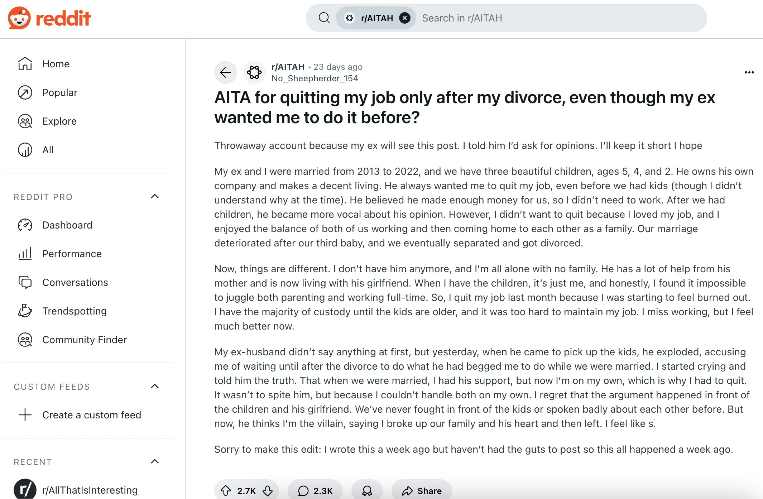Click the search magnifier icon
Image resolution: width=763 pixels, height=499 pixels.
tap(324, 18)
